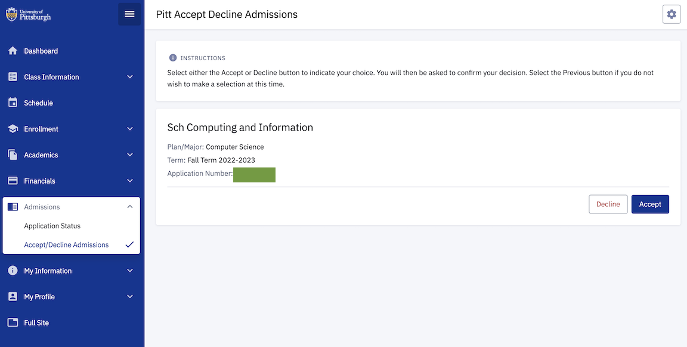Viewport: 687px width, 347px height.
Task: Collapse the Admissions section chevron
Action: [130, 207]
